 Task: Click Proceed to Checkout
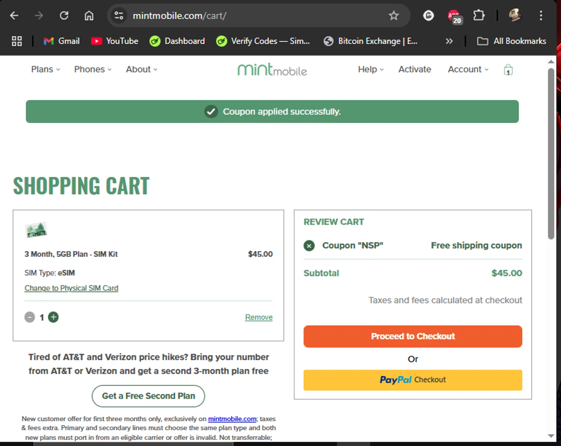click(413, 337)
